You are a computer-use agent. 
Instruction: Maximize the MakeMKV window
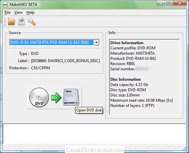169,3
